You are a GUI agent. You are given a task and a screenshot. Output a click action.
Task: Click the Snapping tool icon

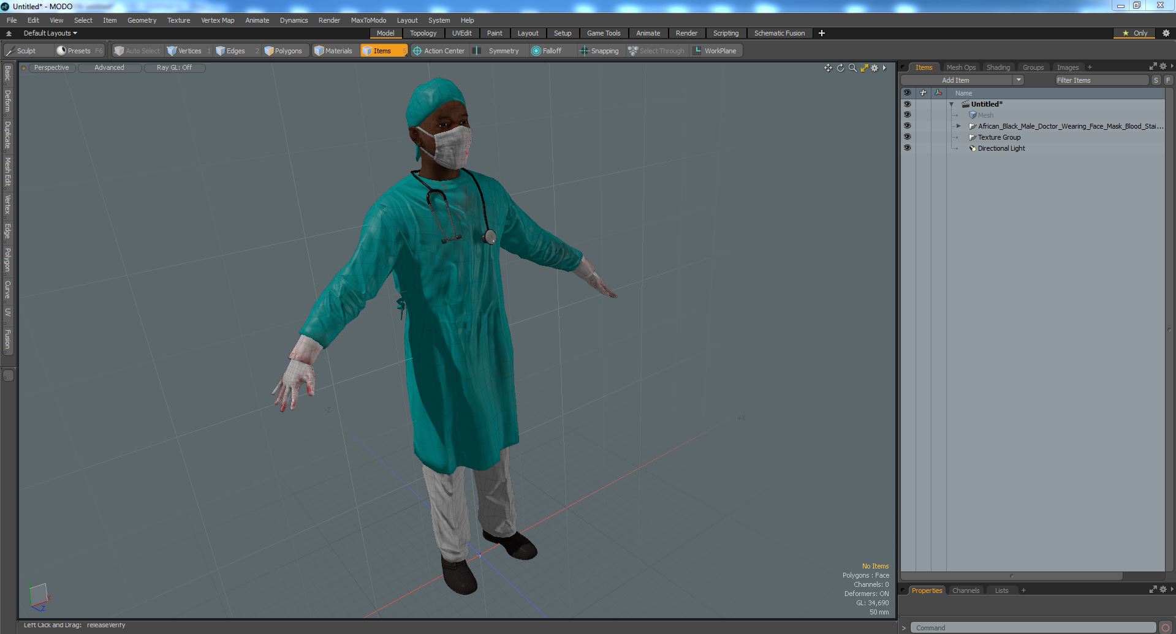click(584, 51)
